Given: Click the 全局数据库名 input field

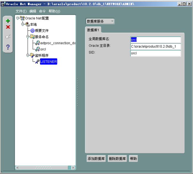Looking at the screenshot, I should 156,40.
